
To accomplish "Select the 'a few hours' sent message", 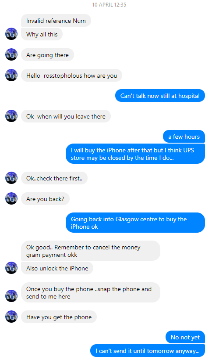I will click(x=184, y=137).
